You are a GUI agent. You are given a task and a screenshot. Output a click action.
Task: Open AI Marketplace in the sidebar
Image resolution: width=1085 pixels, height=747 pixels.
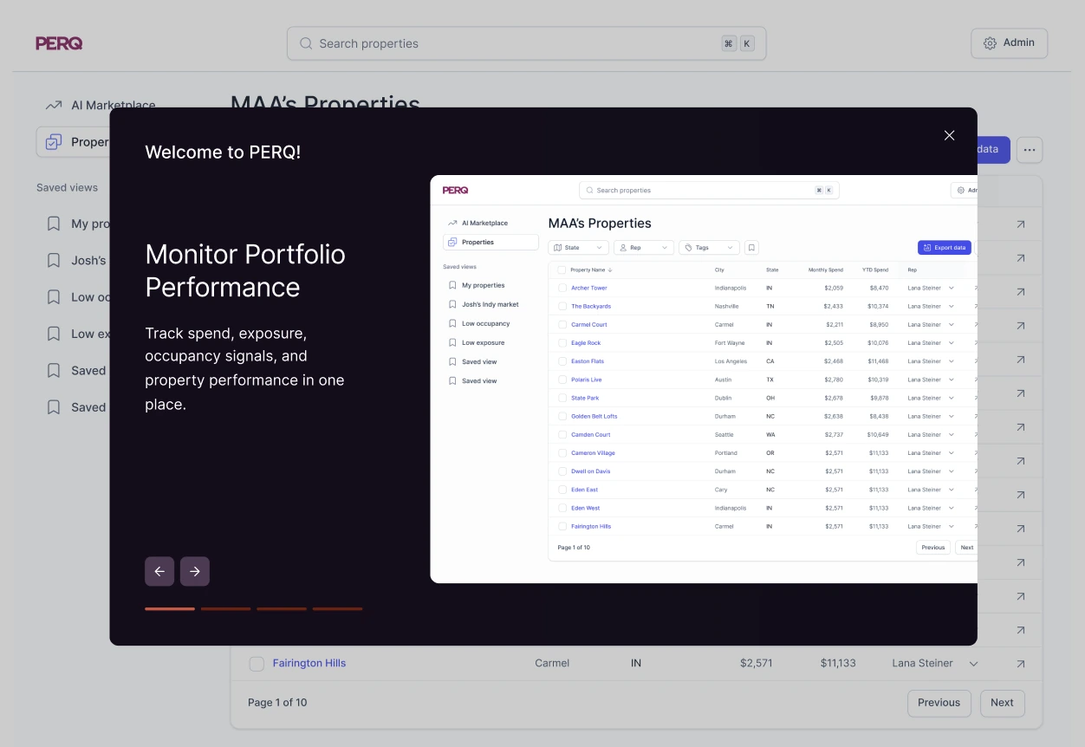[113, 105]
